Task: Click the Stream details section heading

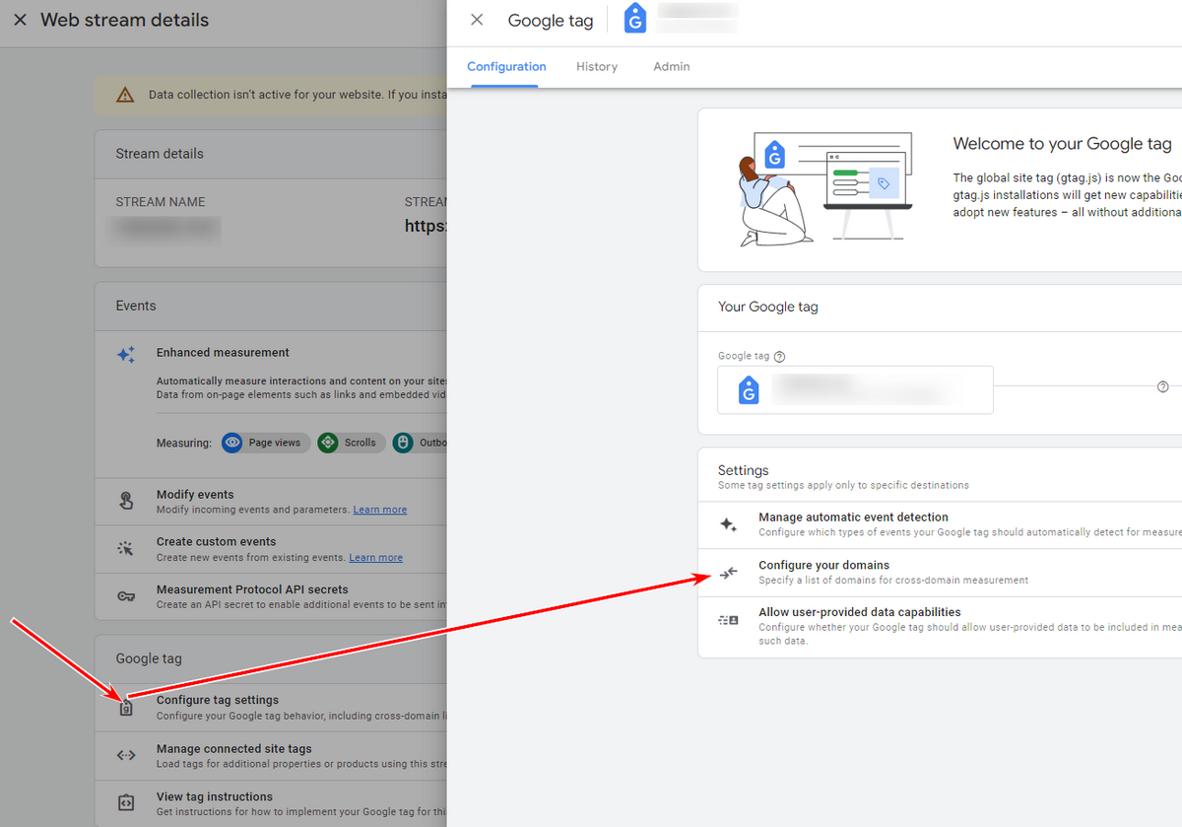Action: (x=160, y=154)
